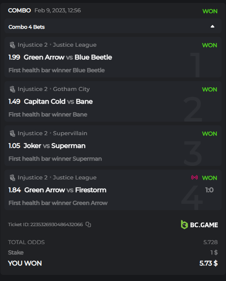The width and height of the screenshot is (226, 281).
Task: Open the Green Arrow vs Firestorm match
Action: [x=65, y=190]
